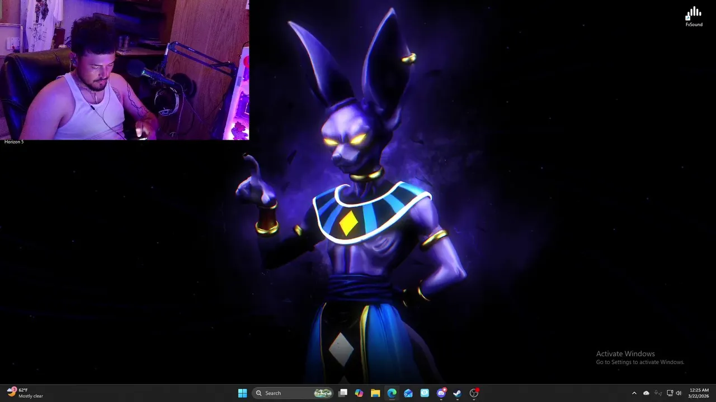Open OBS Studio from the taskbar
The image size is (716, 402).
point(474,393)
